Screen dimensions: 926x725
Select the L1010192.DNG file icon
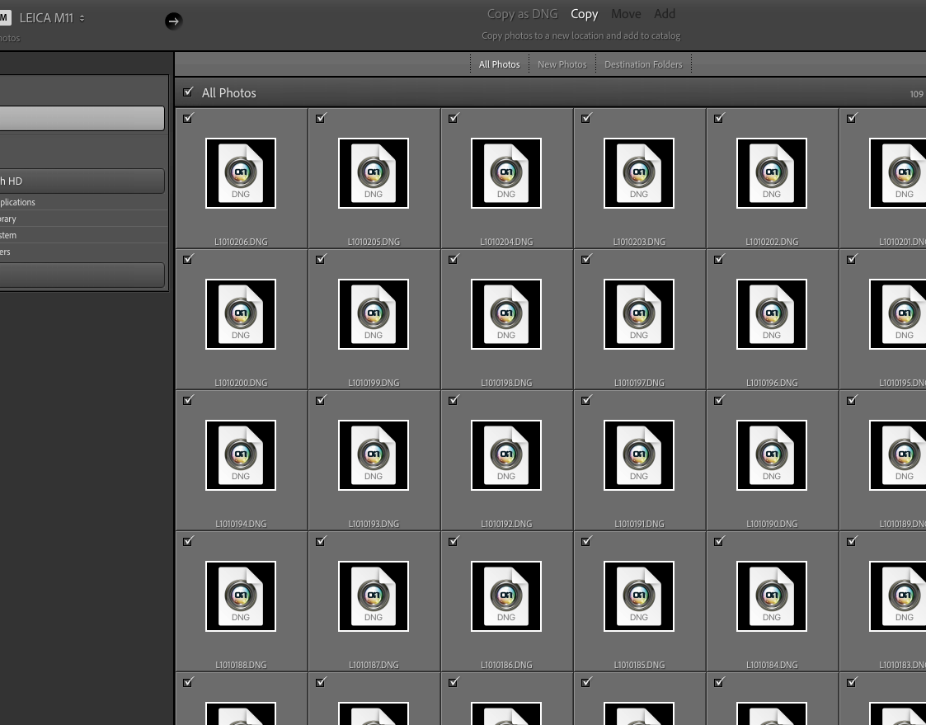click(x=506, y=455)
